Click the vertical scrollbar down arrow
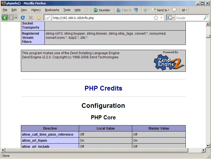The height and width of the screenshot is (159, 211). click(x=208, y=146)
